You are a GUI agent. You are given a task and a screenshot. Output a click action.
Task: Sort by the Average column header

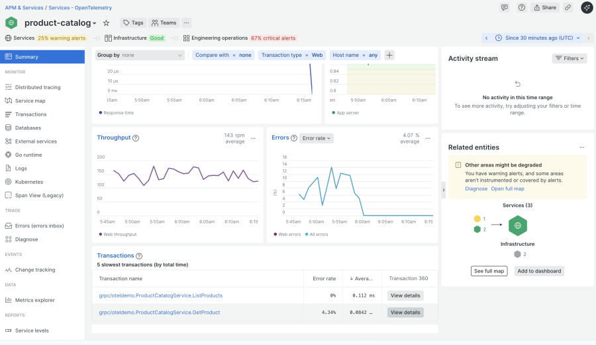pos(362,279)
